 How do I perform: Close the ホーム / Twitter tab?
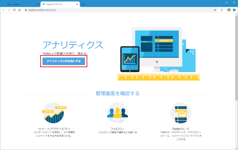click(38, 4)
